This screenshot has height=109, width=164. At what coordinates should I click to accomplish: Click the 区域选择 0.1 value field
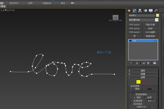click(151, 101)
